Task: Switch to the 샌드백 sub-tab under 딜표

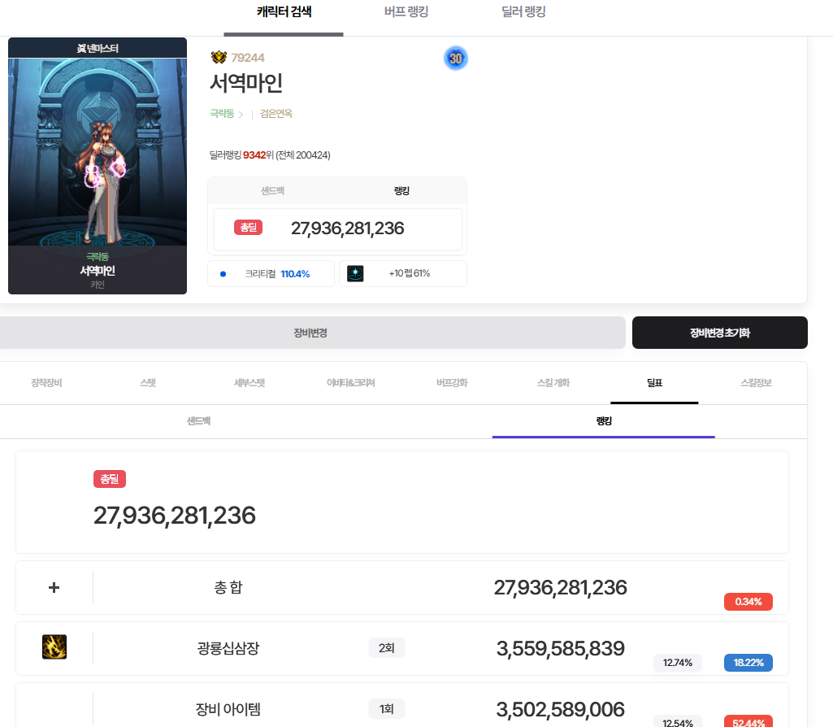Action: click(x=199, y=421)
